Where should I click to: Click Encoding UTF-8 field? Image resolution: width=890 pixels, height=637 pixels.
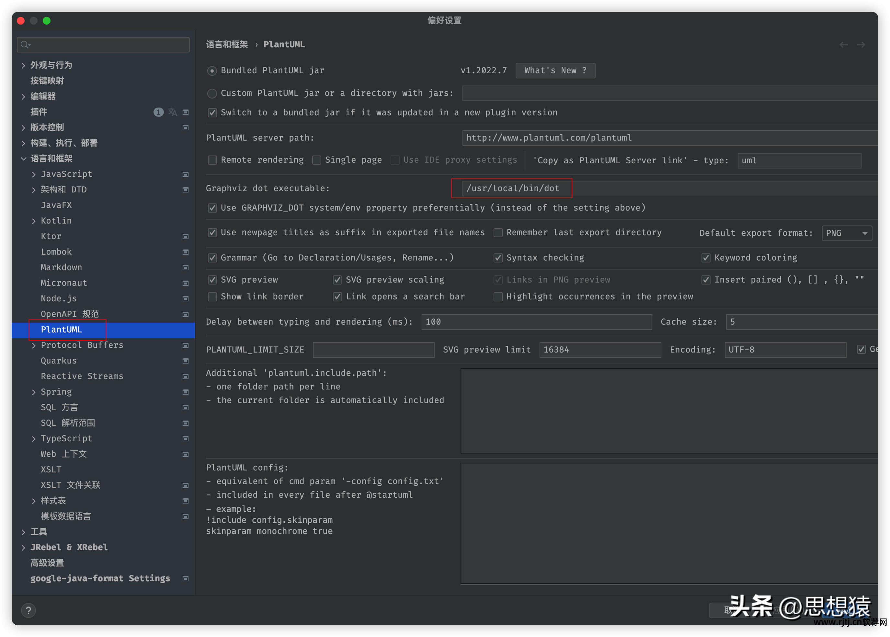click(x=785, y=350)
